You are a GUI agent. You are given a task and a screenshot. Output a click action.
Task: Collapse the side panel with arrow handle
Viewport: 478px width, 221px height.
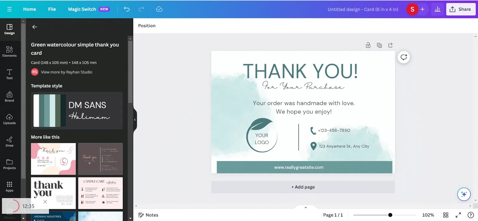135,120
